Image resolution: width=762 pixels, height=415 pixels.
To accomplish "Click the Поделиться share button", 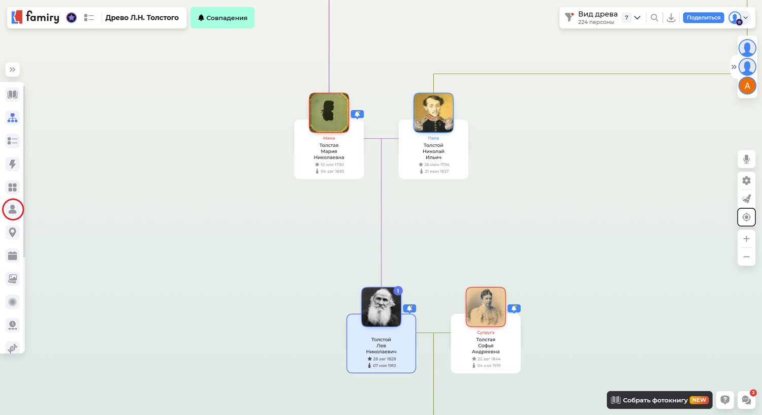I will (703, 18).
